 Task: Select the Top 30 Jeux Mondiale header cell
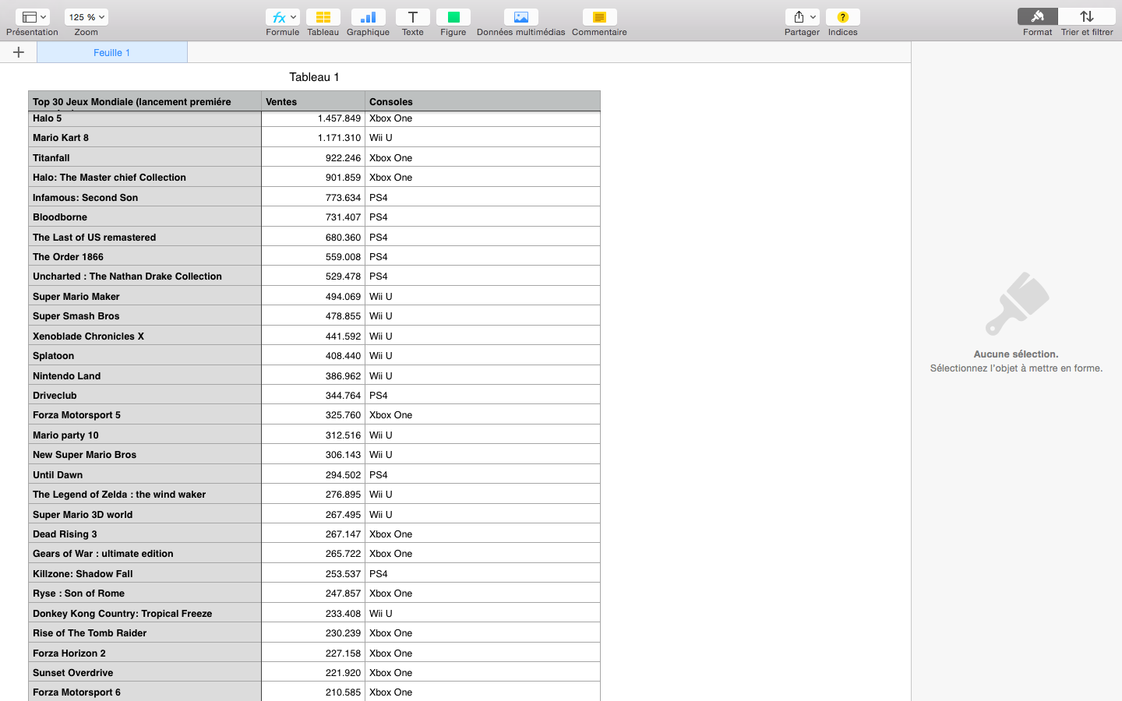point(145,101)
